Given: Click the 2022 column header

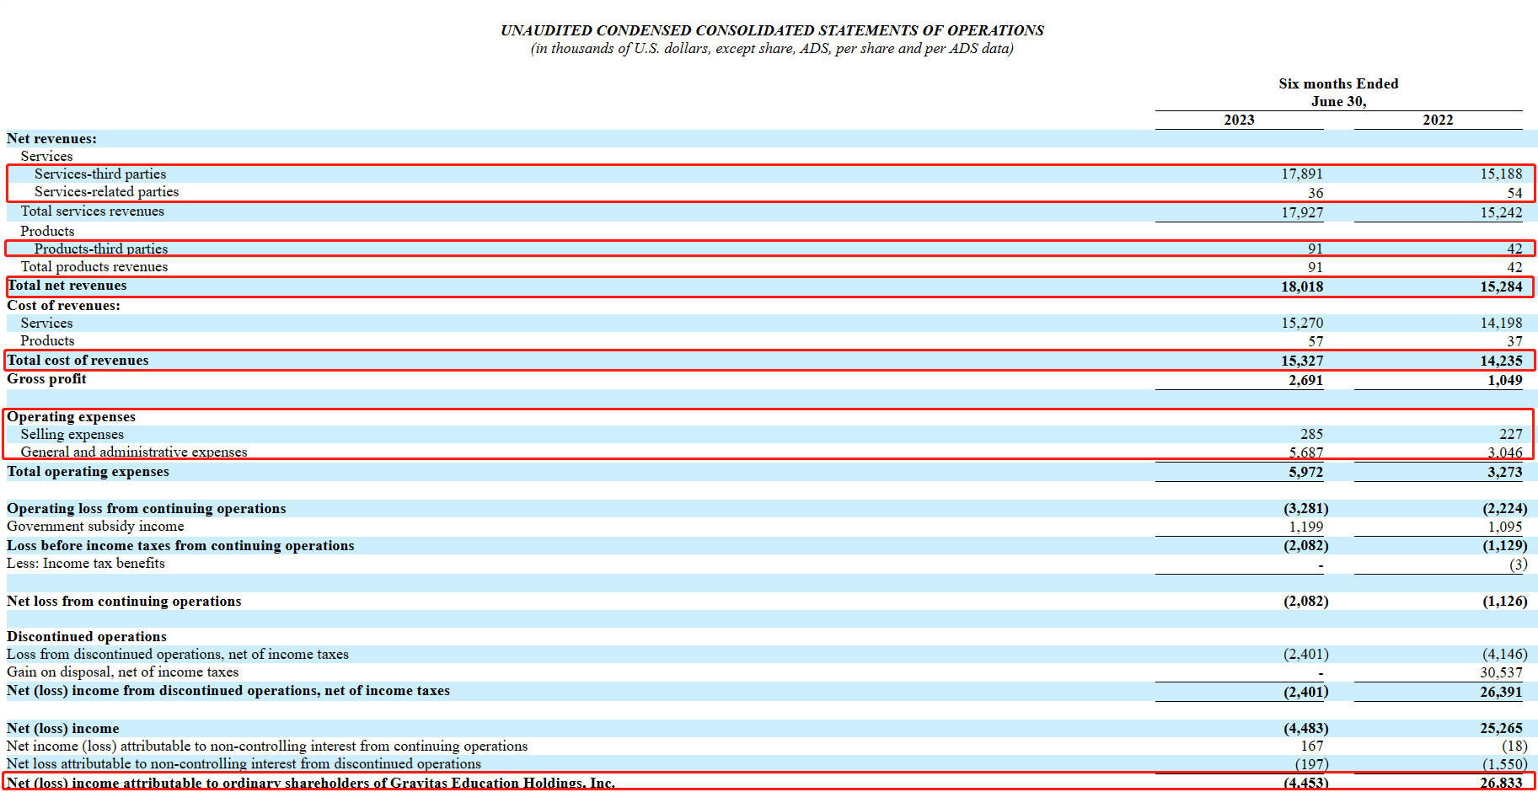Looking at the screenshot, I should [1438, 120].
